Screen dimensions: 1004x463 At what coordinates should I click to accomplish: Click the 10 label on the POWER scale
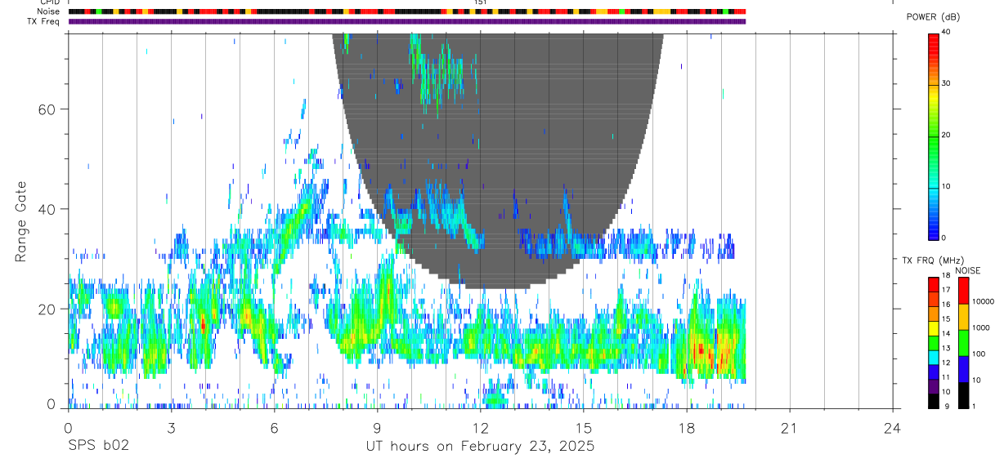[x=946, y=186]
